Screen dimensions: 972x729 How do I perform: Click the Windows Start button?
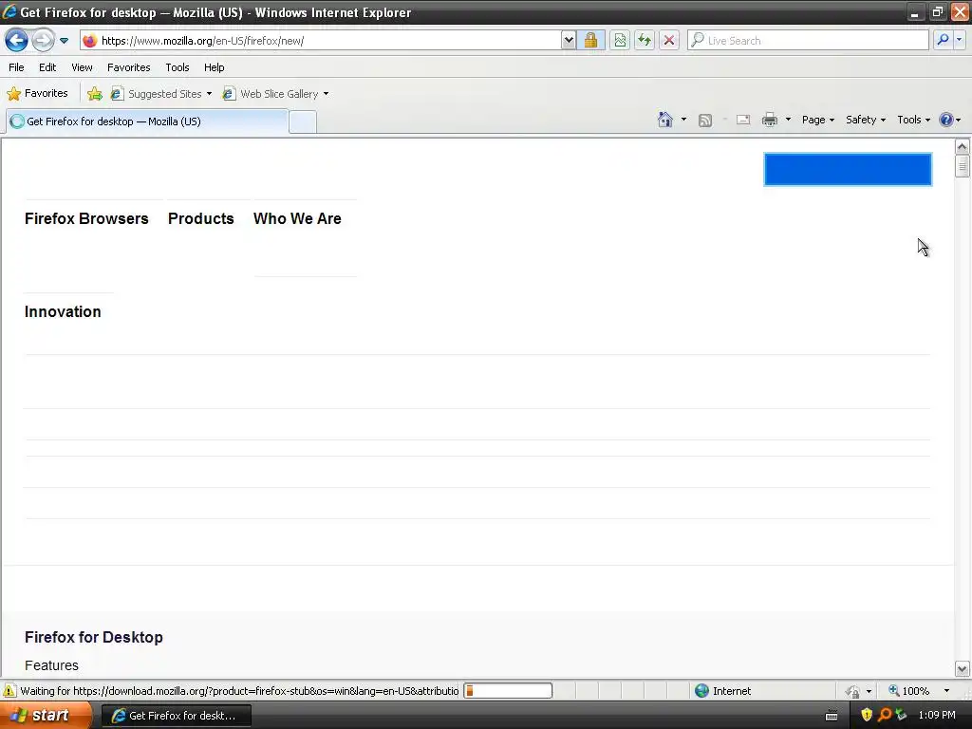tap(46, 716)
